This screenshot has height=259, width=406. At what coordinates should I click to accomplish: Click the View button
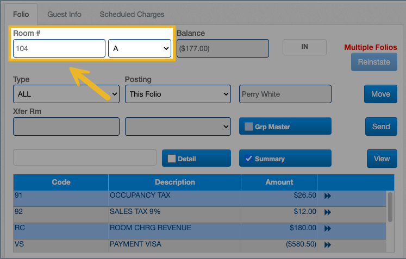tap(382, 159)
